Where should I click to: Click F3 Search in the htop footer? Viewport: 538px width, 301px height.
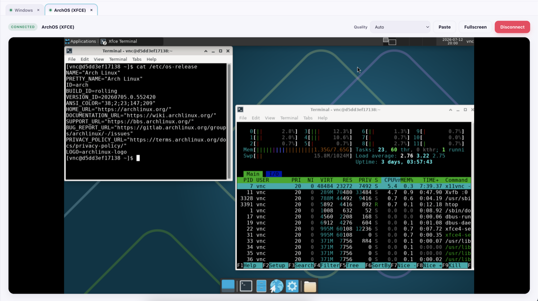click(301, 265)
